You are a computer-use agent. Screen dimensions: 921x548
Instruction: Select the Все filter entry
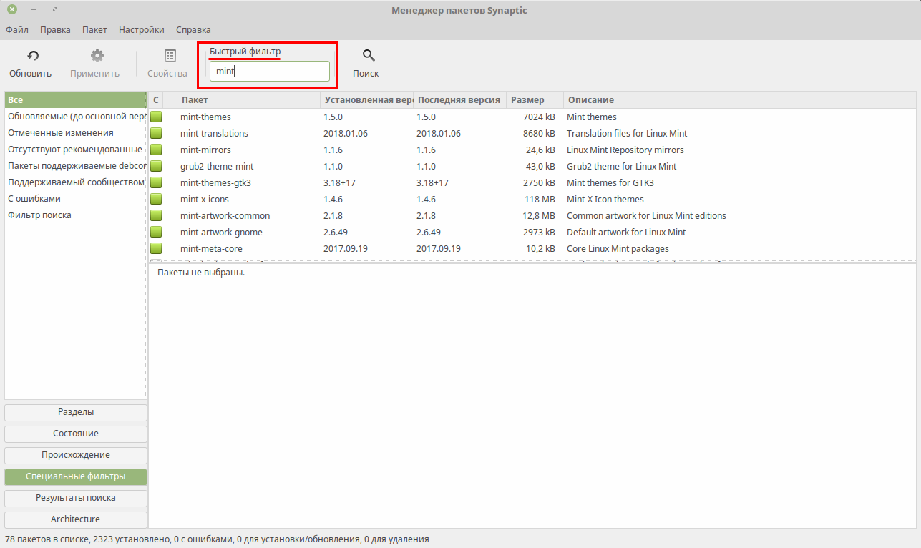[x=75, y=100]
